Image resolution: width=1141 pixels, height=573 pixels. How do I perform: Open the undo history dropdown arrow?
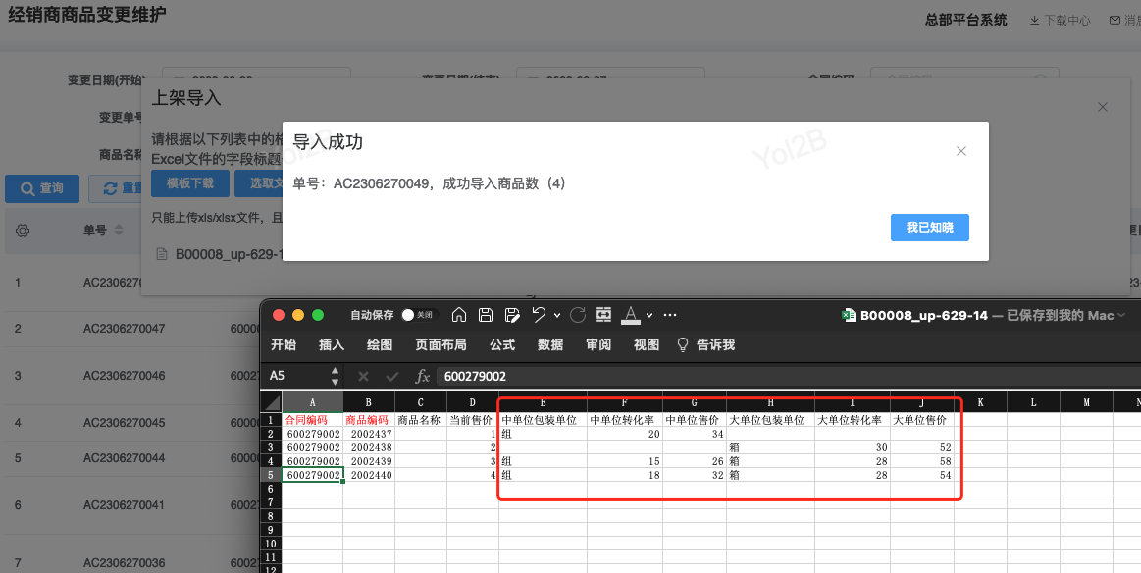pos(556,315)
